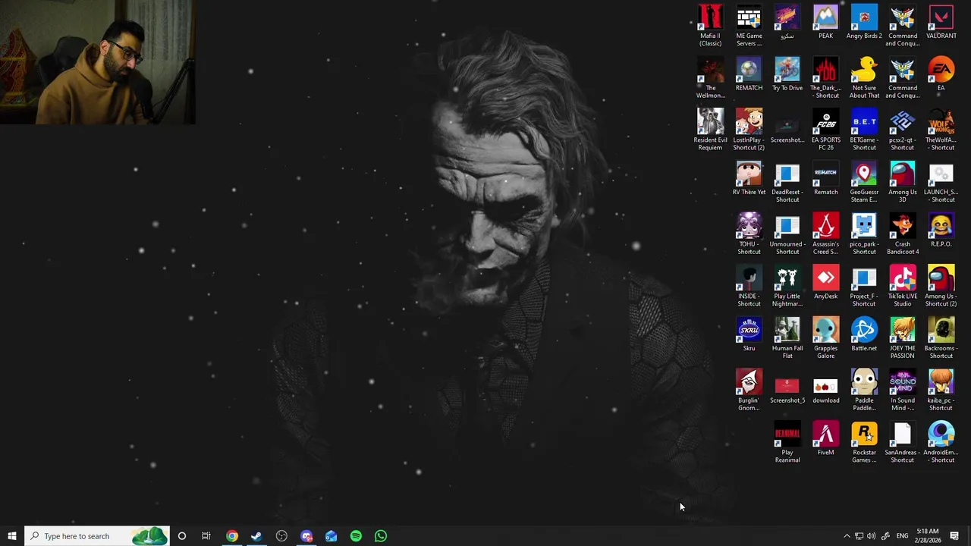Select the pico_park shortcut
Image resolution: width=971 pixels, height=546 pixels.
[x=864, y=234]
